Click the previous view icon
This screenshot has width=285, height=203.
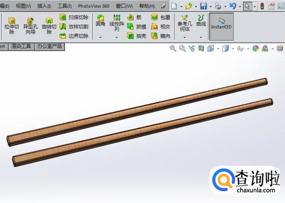[x=192, y=48]
